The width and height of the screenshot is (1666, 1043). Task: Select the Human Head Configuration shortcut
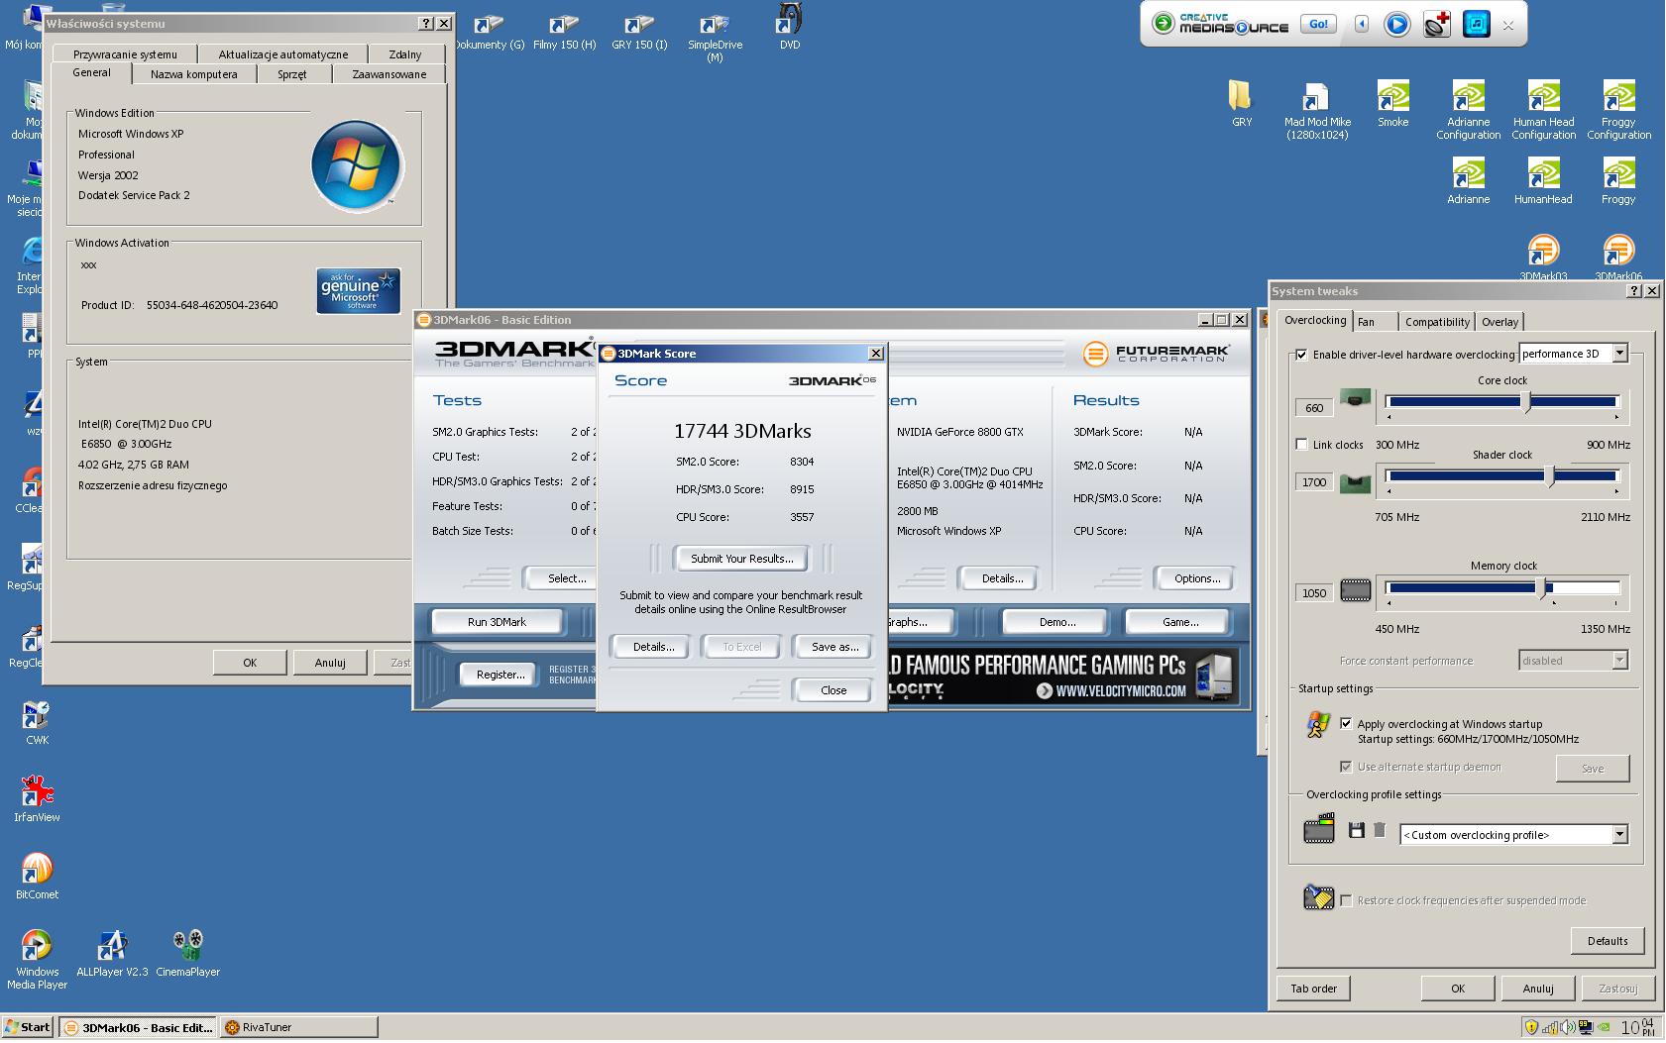[x=1543, y=111]
